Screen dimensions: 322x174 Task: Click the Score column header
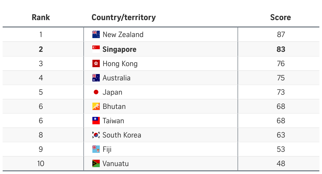(281, 17)
